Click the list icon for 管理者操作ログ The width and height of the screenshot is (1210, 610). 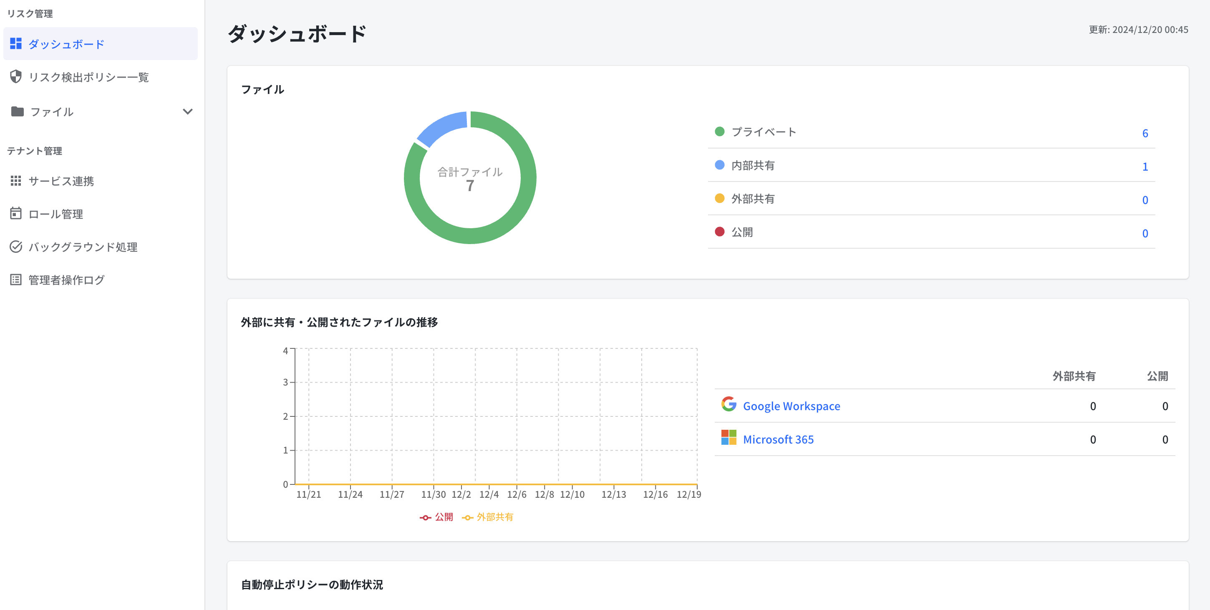pos(16,280)
